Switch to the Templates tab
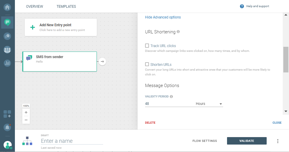Screen dimensions: 289x152 pos(66,7)
